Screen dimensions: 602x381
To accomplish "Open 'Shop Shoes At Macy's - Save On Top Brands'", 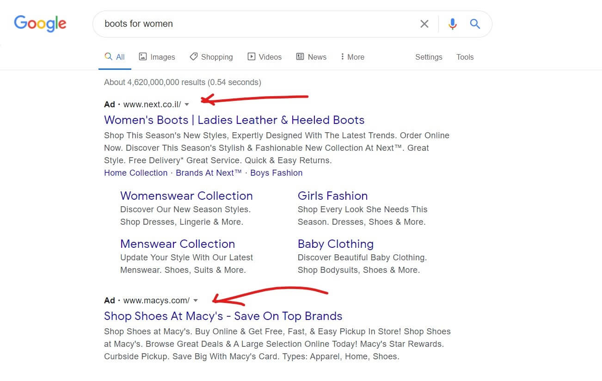I will pyautogui.click(x=223, y=316).
